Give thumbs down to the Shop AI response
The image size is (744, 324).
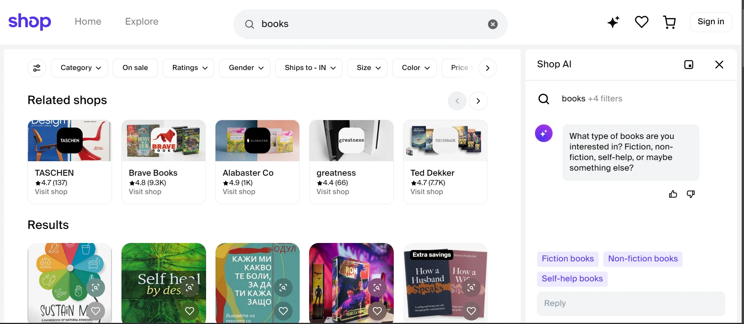click(x=690, y=194)
